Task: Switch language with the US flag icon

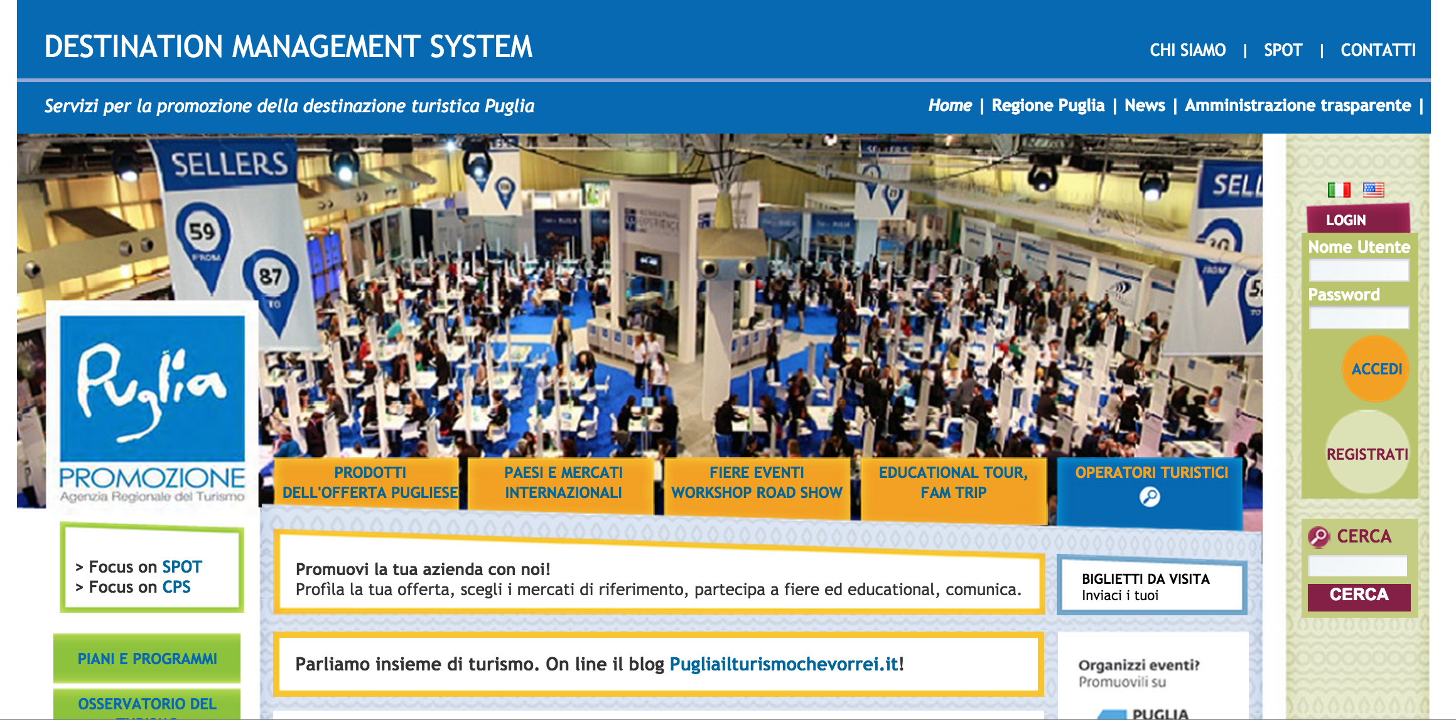Action: click(x=1373, y=189)
